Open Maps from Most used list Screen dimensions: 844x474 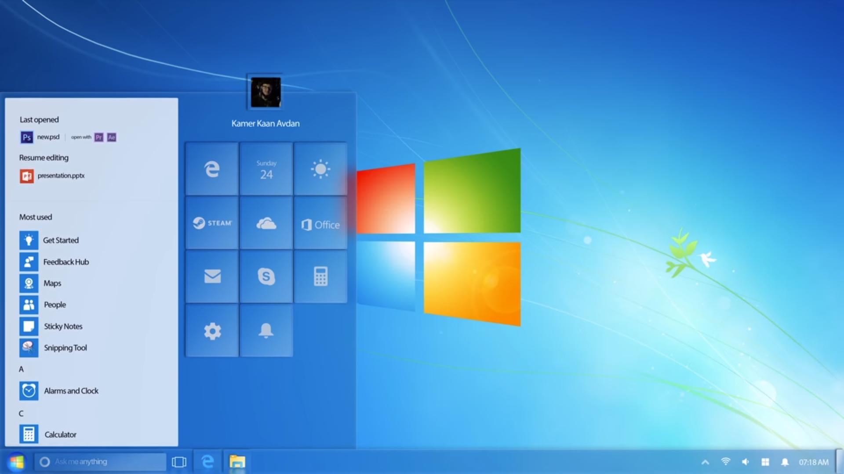tap(52, 283)
